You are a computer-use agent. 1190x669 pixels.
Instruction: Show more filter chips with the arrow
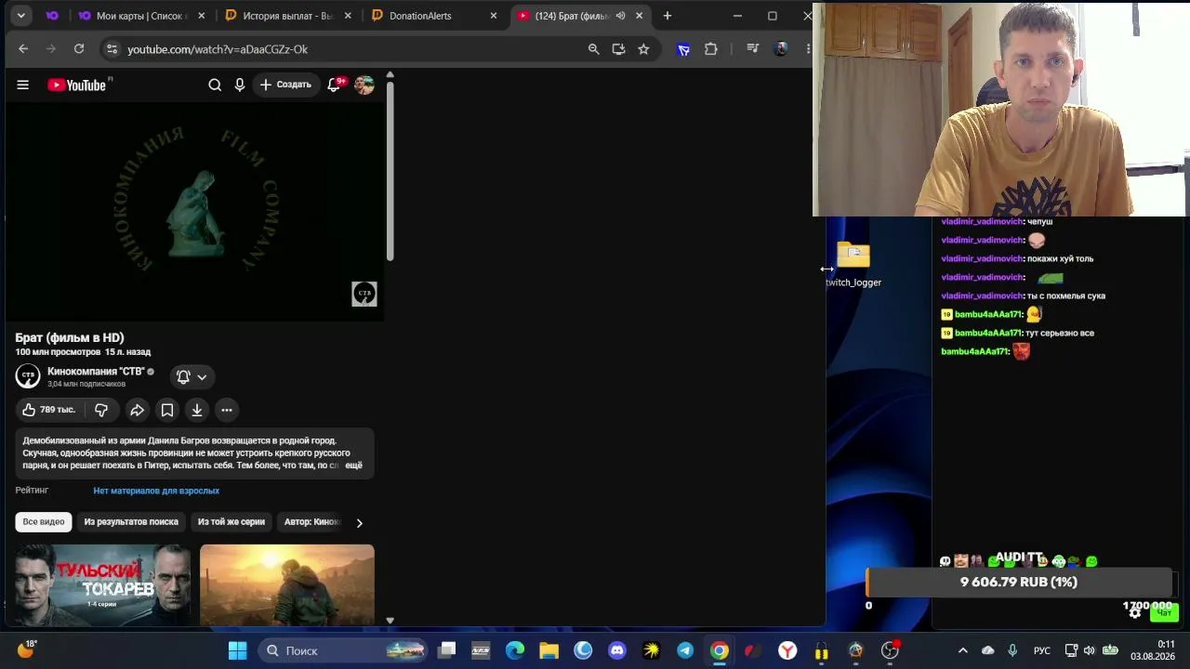click(360, 522)
